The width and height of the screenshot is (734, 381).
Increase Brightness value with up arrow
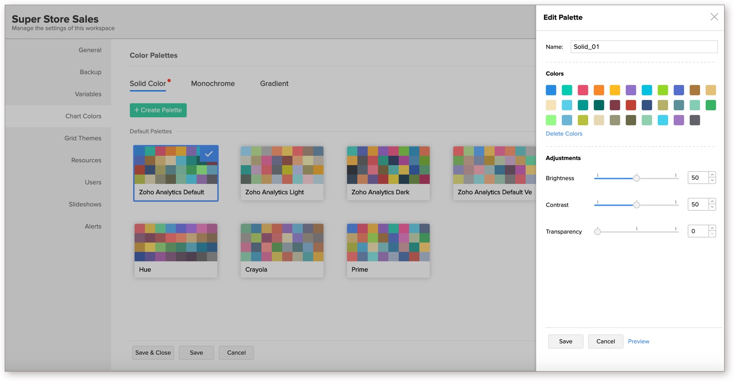[x=712, y=175]
